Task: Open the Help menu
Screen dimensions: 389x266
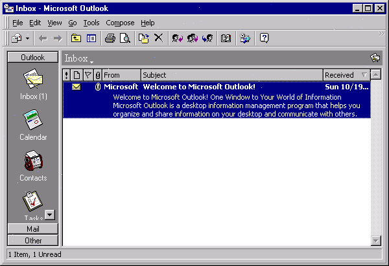Action: tap(148, 23)
